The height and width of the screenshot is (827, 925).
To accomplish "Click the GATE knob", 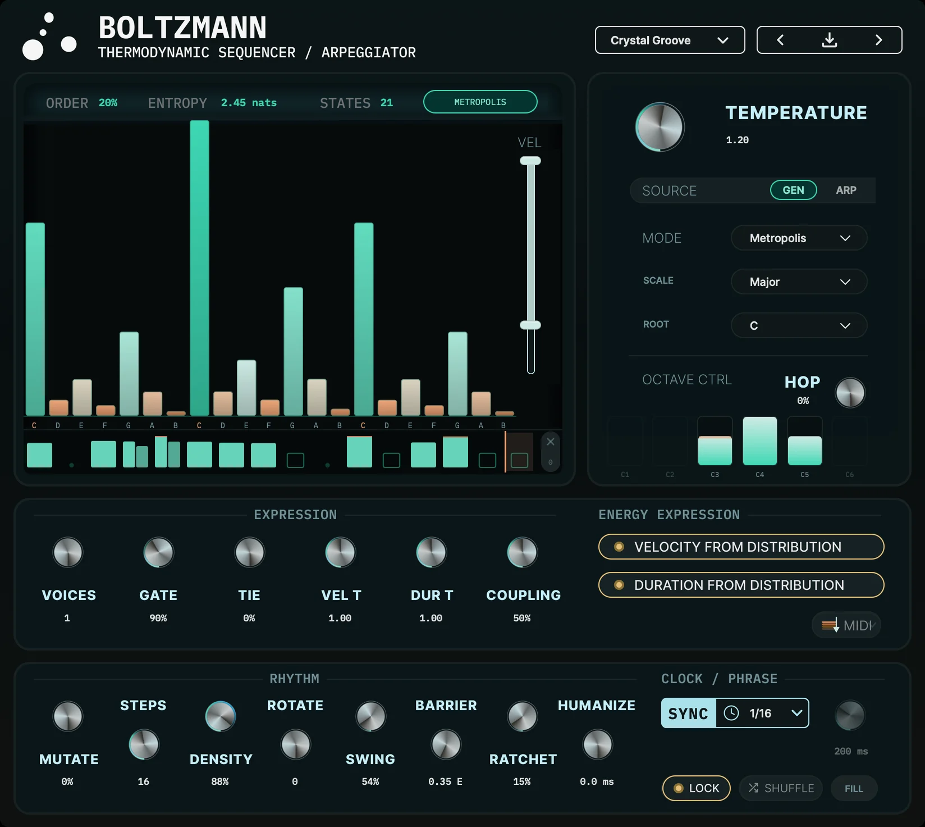I will point(159,552).
